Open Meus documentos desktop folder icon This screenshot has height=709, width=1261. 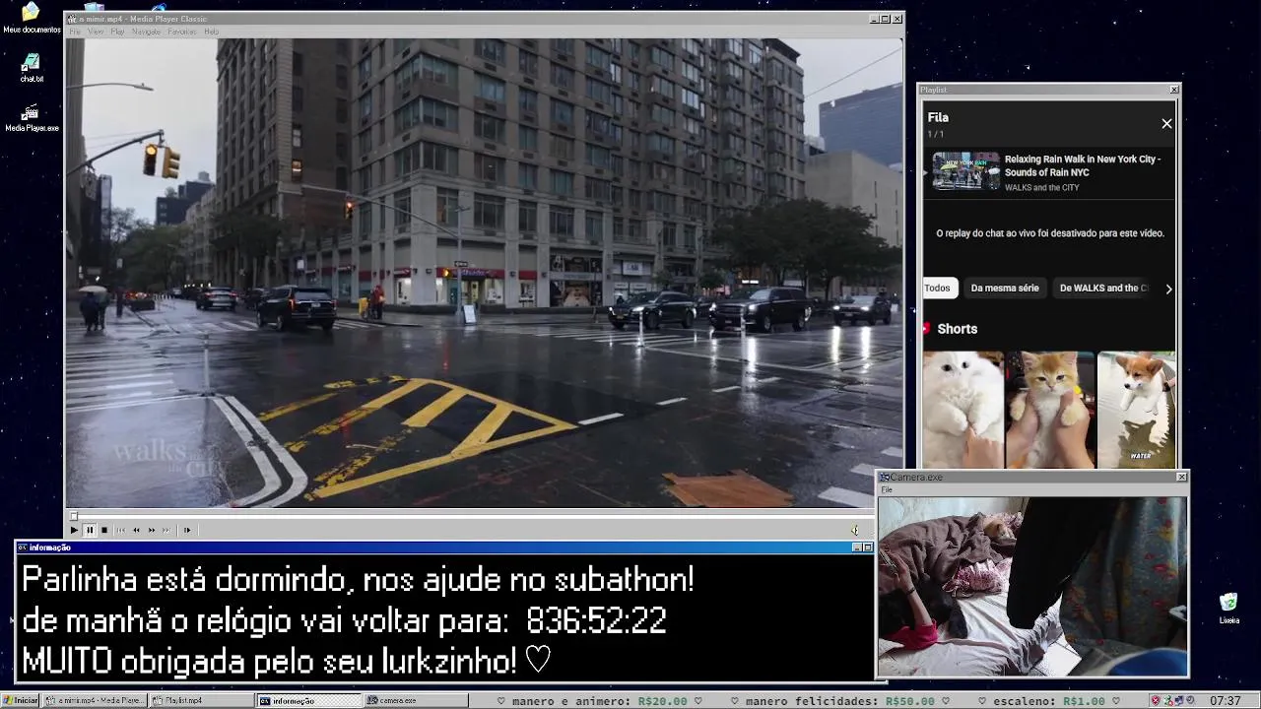click(x=32, y=18)
